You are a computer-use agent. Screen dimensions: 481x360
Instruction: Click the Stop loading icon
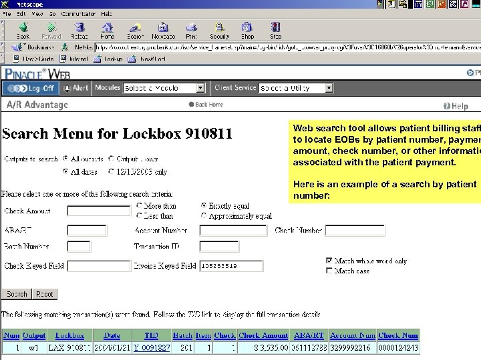tap(275, 27)
